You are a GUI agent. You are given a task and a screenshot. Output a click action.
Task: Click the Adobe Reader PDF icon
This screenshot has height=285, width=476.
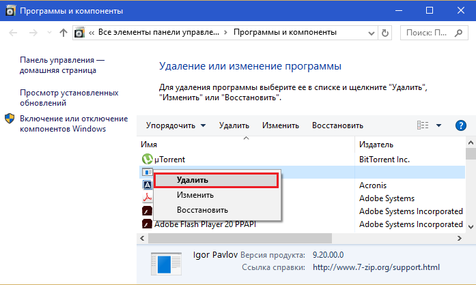point(148,198)
